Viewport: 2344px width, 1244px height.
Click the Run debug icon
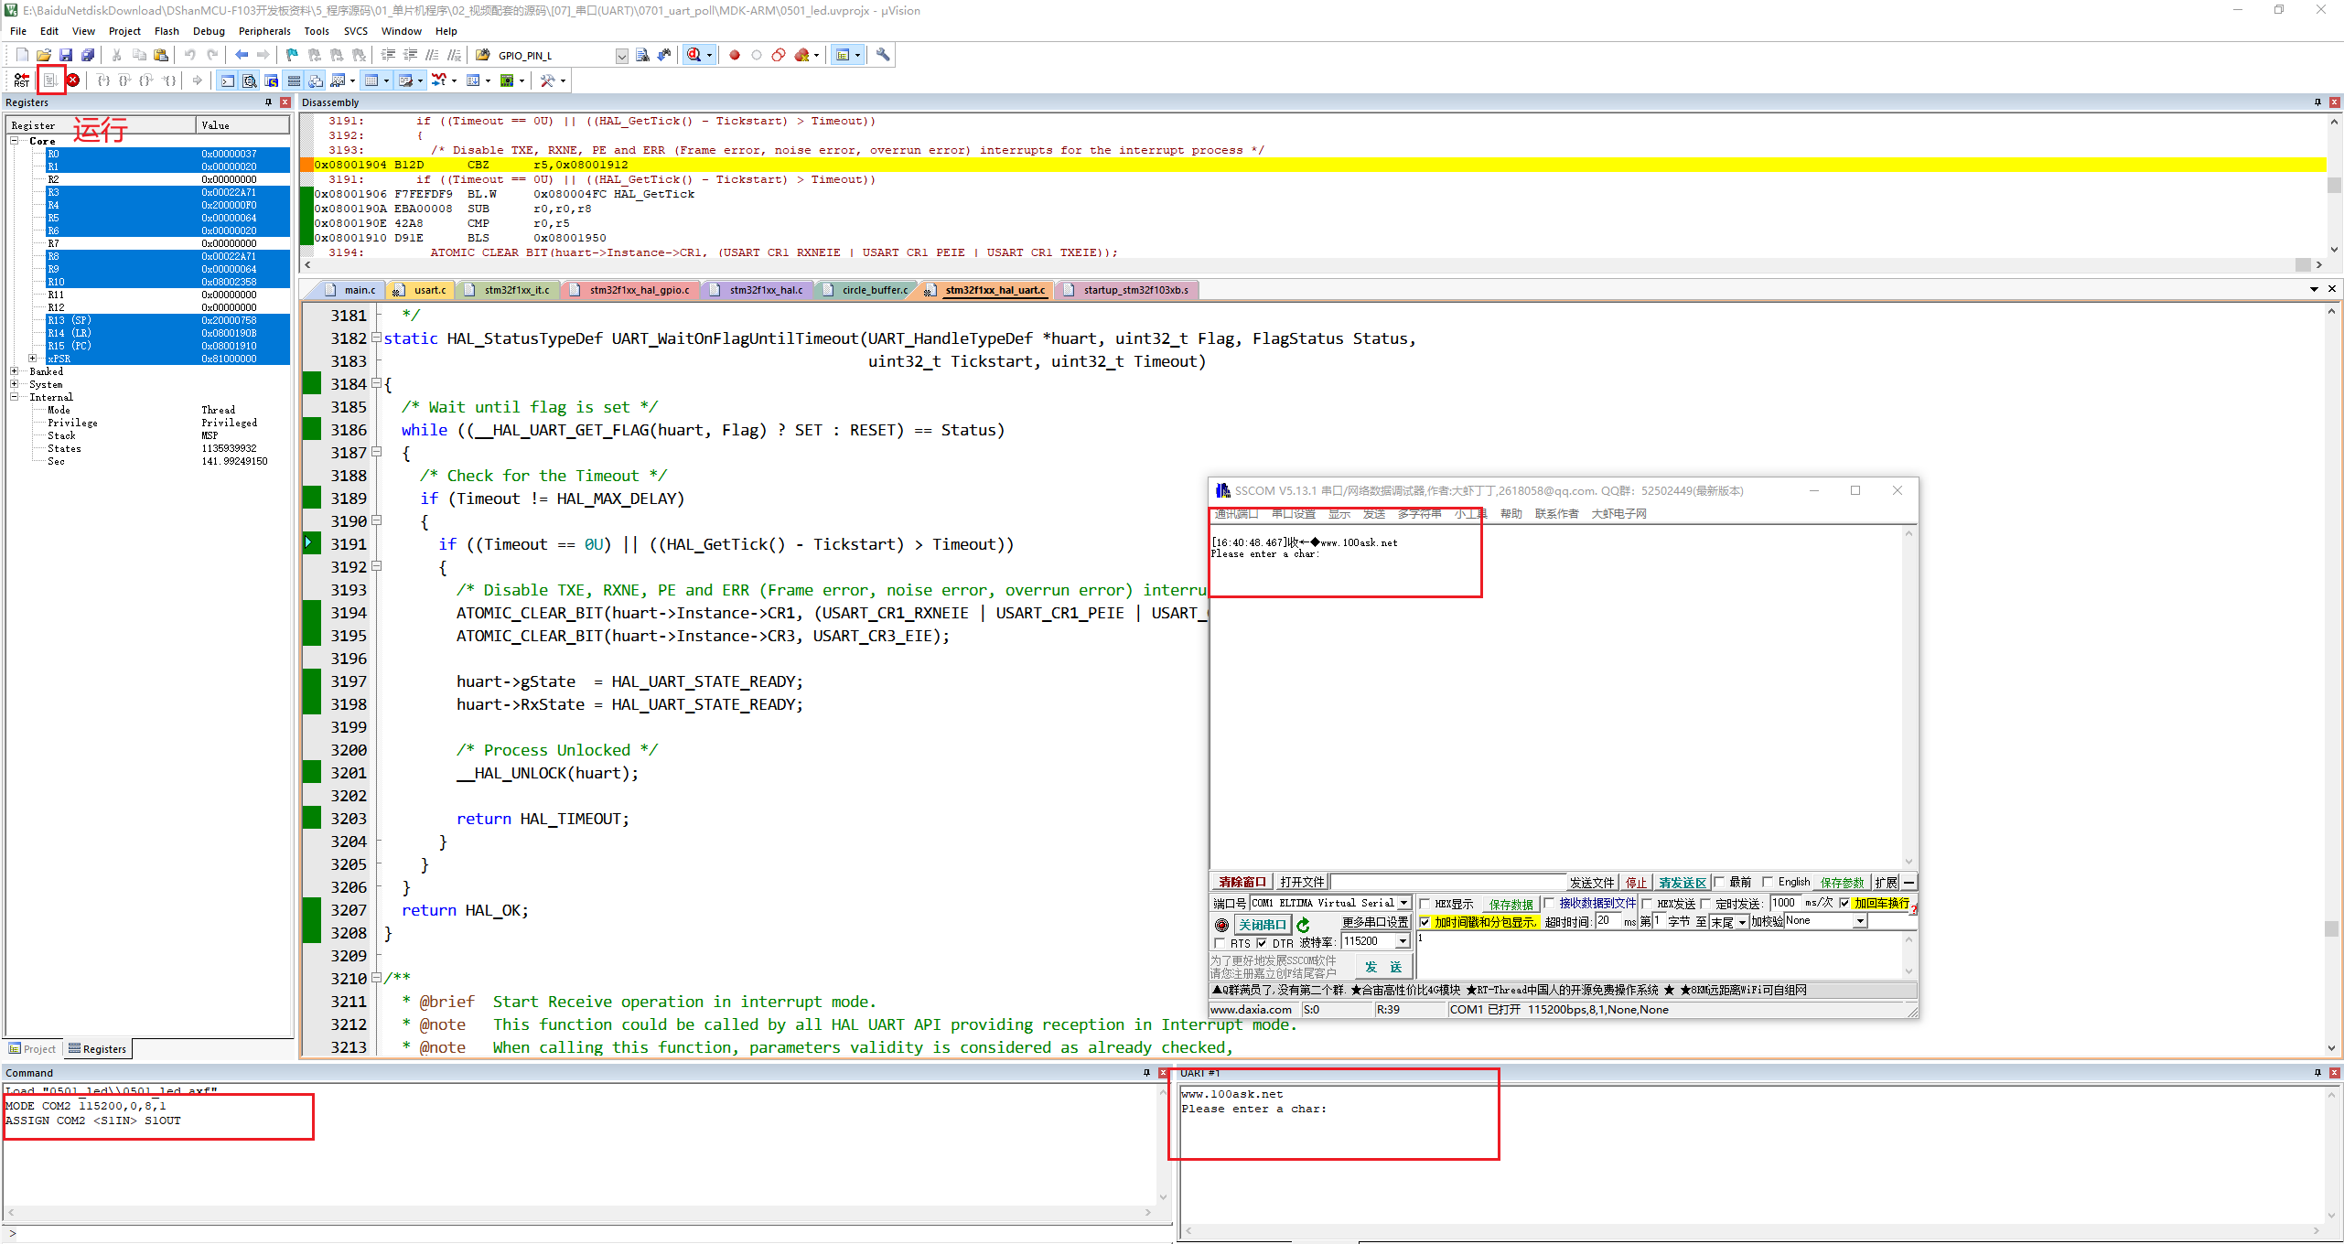pos(51,80)
